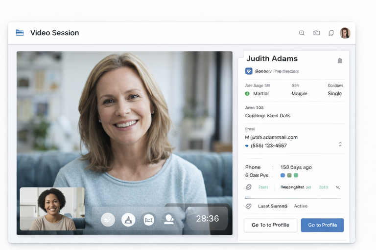This screenshot has width=376, height=250.
Task: Click the 28:36 call timer
Action: 208,218
